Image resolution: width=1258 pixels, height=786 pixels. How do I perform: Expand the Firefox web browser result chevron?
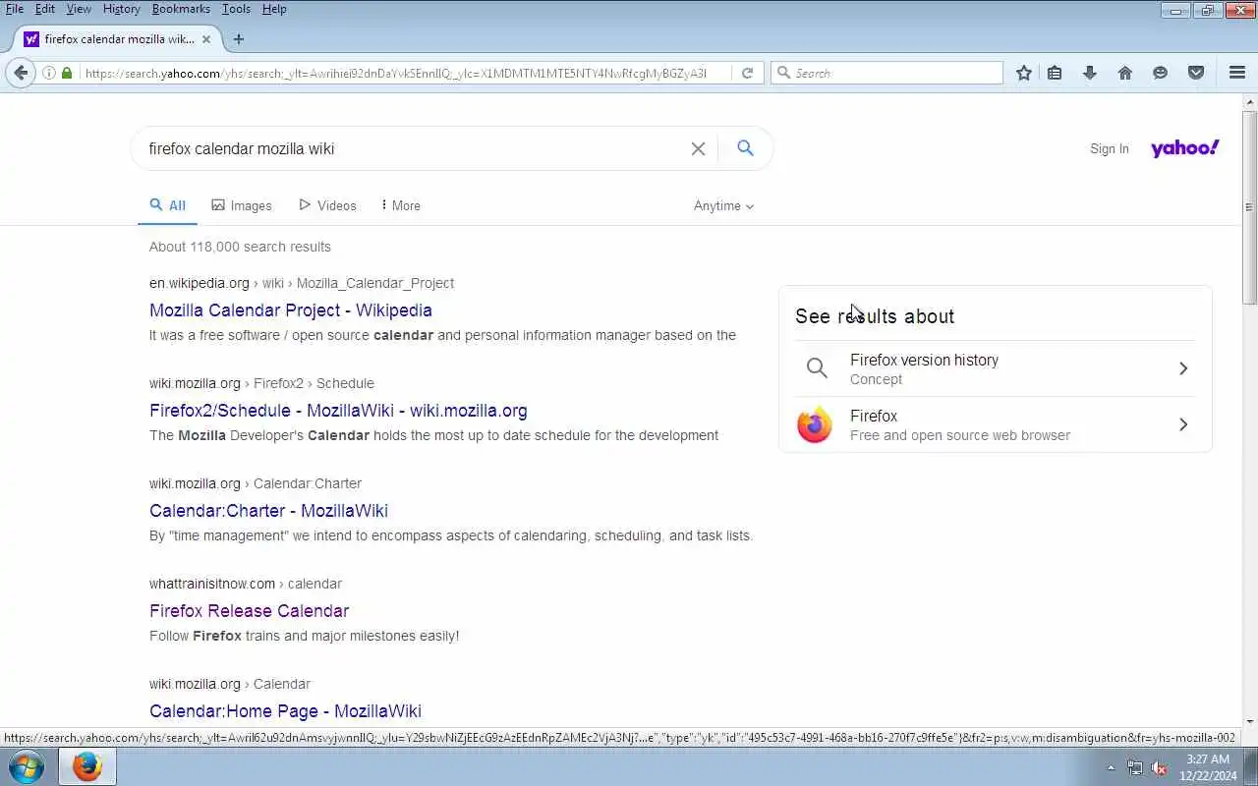1183,424
